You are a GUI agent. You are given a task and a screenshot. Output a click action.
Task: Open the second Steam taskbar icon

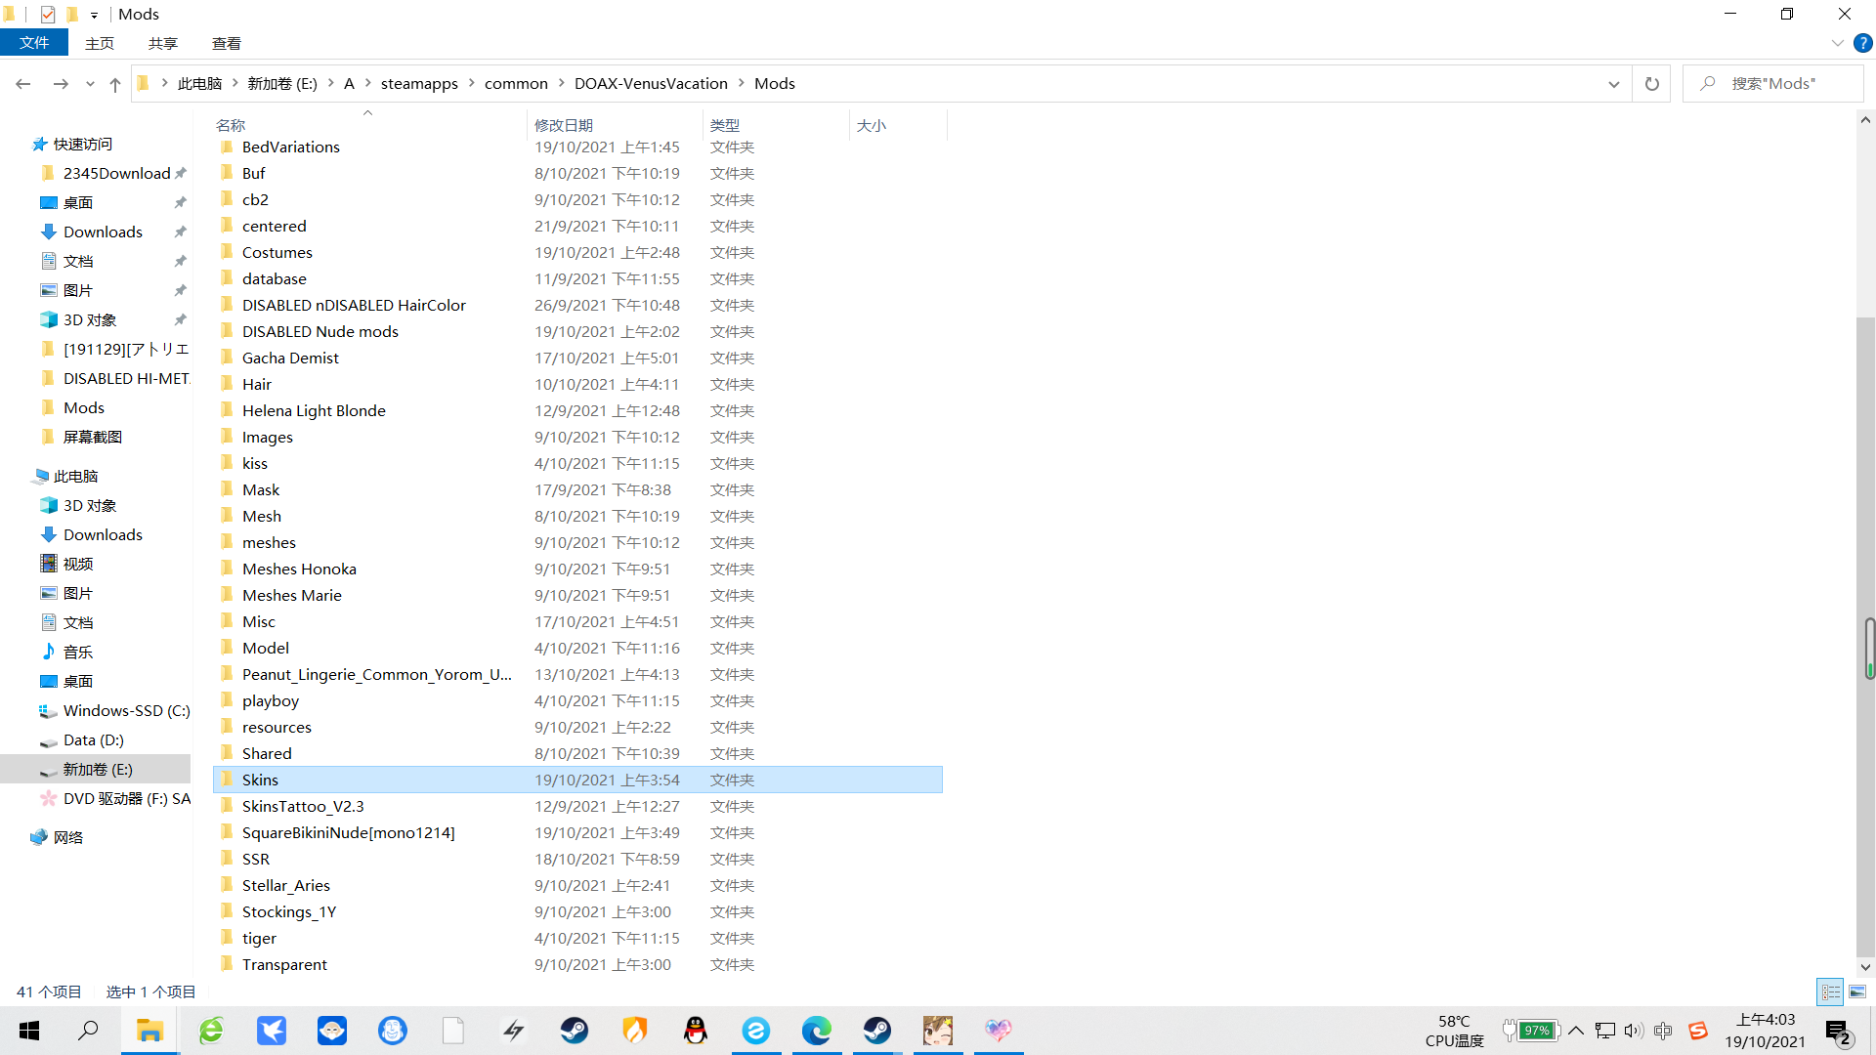pos(877,1031)
